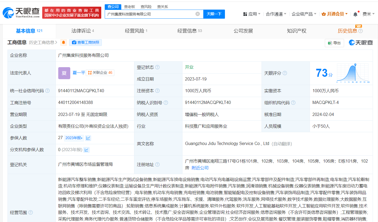The width and height of the screenshot is (378, 222).
Task: Expand the 应用 dropdown menu
Action: pos(252,14)
